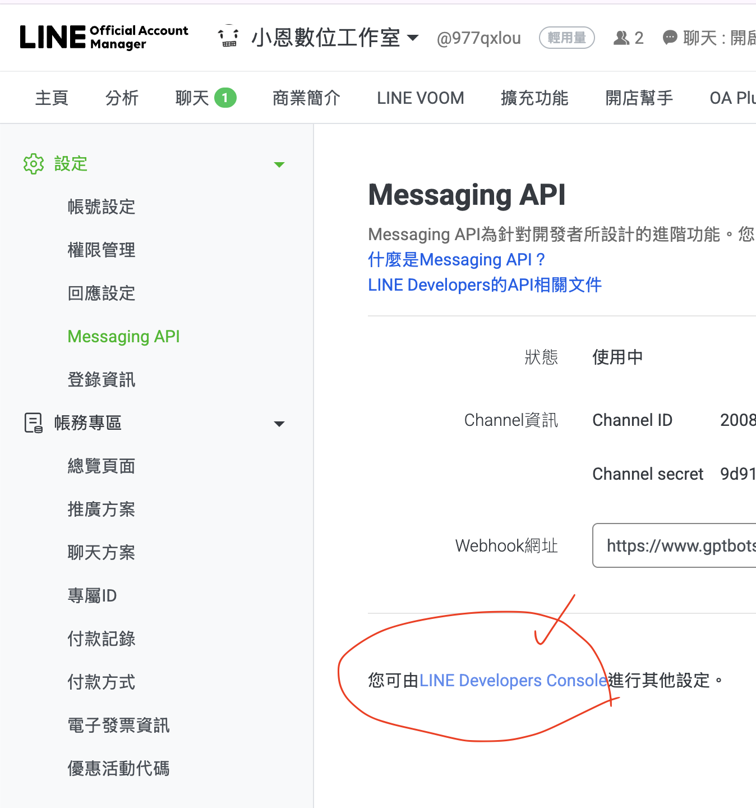Select 回應設定 in the sidebar
756x808 pixels.
[x=102, y=293]
